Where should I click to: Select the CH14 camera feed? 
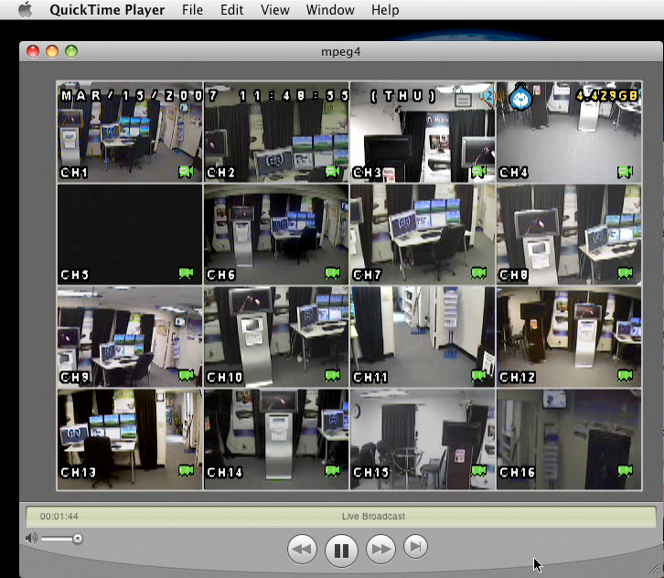tap(276, 439)
